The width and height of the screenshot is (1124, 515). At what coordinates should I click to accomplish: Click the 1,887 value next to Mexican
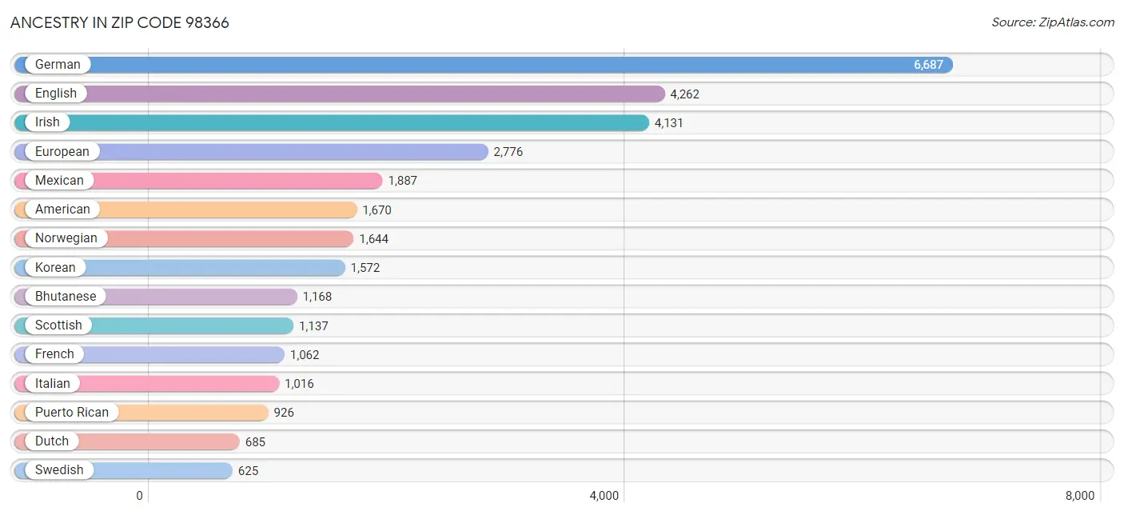(403, 181)
